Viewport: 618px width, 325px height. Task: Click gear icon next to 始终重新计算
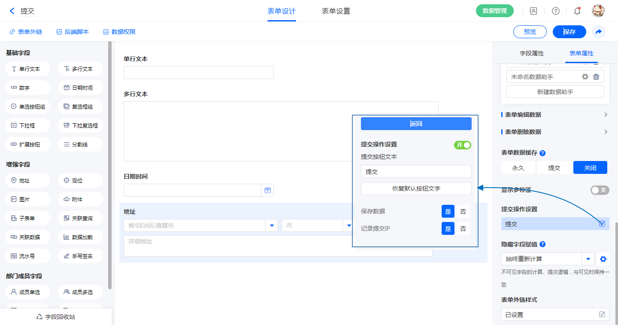(x=603, y=259)
